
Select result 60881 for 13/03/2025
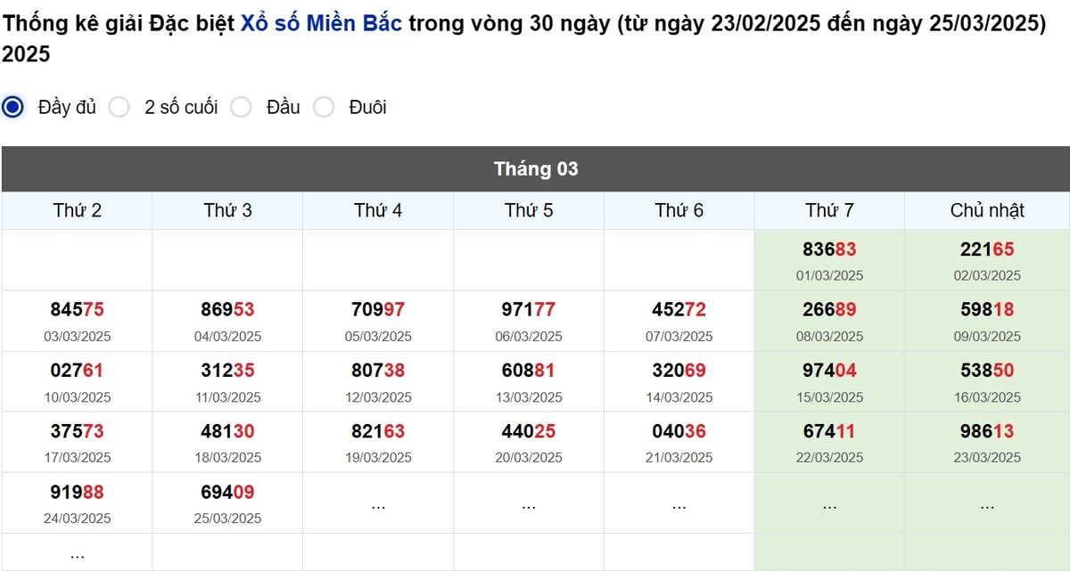pyautogui.click(x=529, y=371)
